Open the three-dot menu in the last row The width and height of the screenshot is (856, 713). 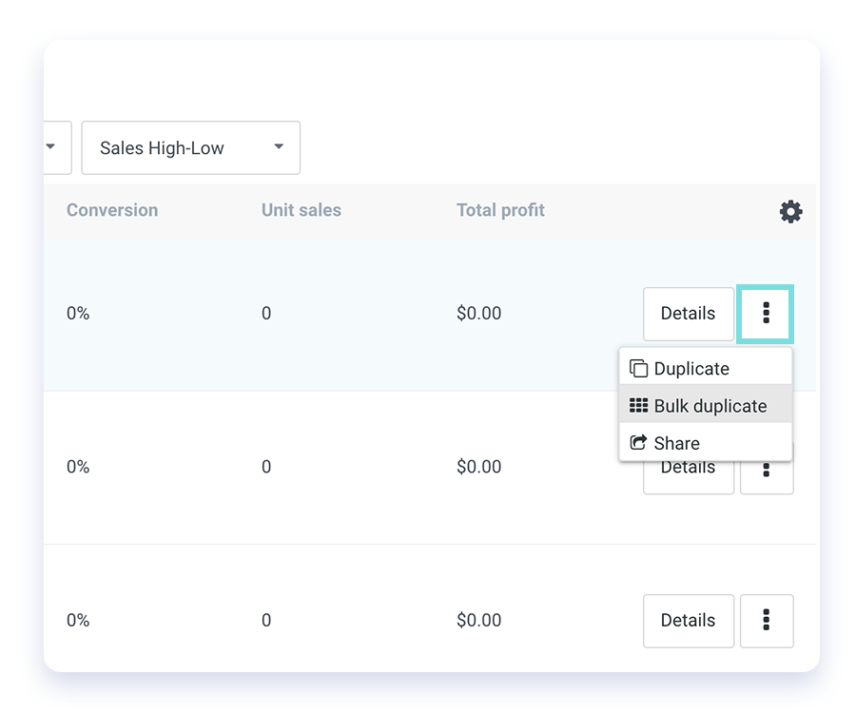(767, 621)
